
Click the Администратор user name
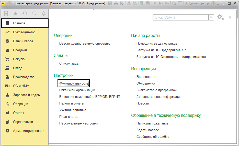tap(197, 3)
